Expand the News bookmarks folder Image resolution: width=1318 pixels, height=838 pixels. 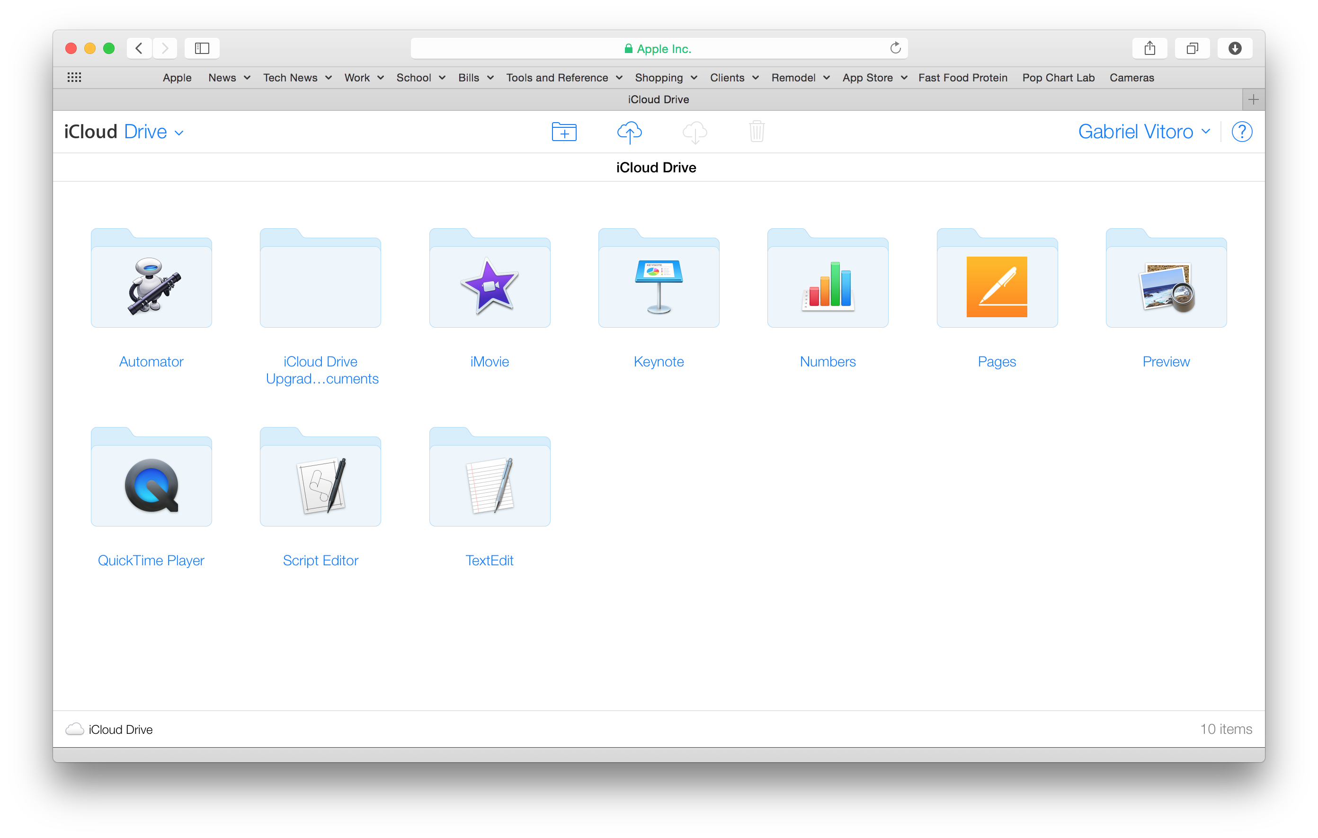tap(229, 78)
